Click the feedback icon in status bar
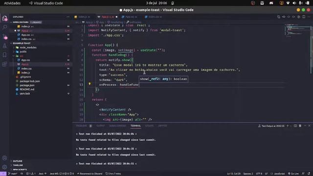Screen dimensions: 313x176 click(x=303, y=174)
